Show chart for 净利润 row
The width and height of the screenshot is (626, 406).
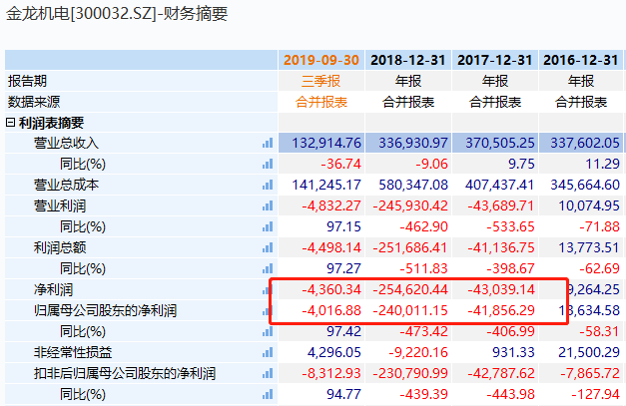(x=268, y=289)
